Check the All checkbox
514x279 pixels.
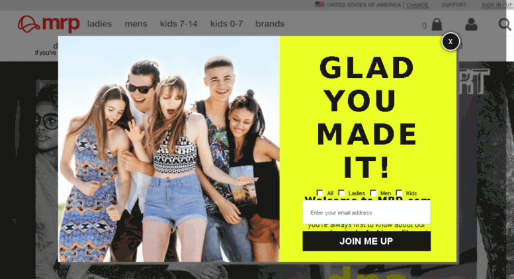pos(320,193)
